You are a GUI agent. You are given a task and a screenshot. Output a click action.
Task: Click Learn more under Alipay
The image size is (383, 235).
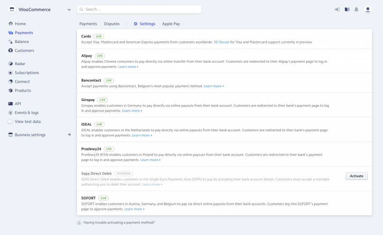127,67
